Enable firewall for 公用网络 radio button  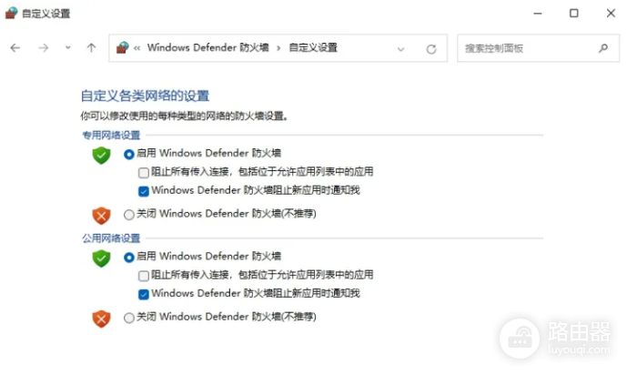click(x=128, y=257)
